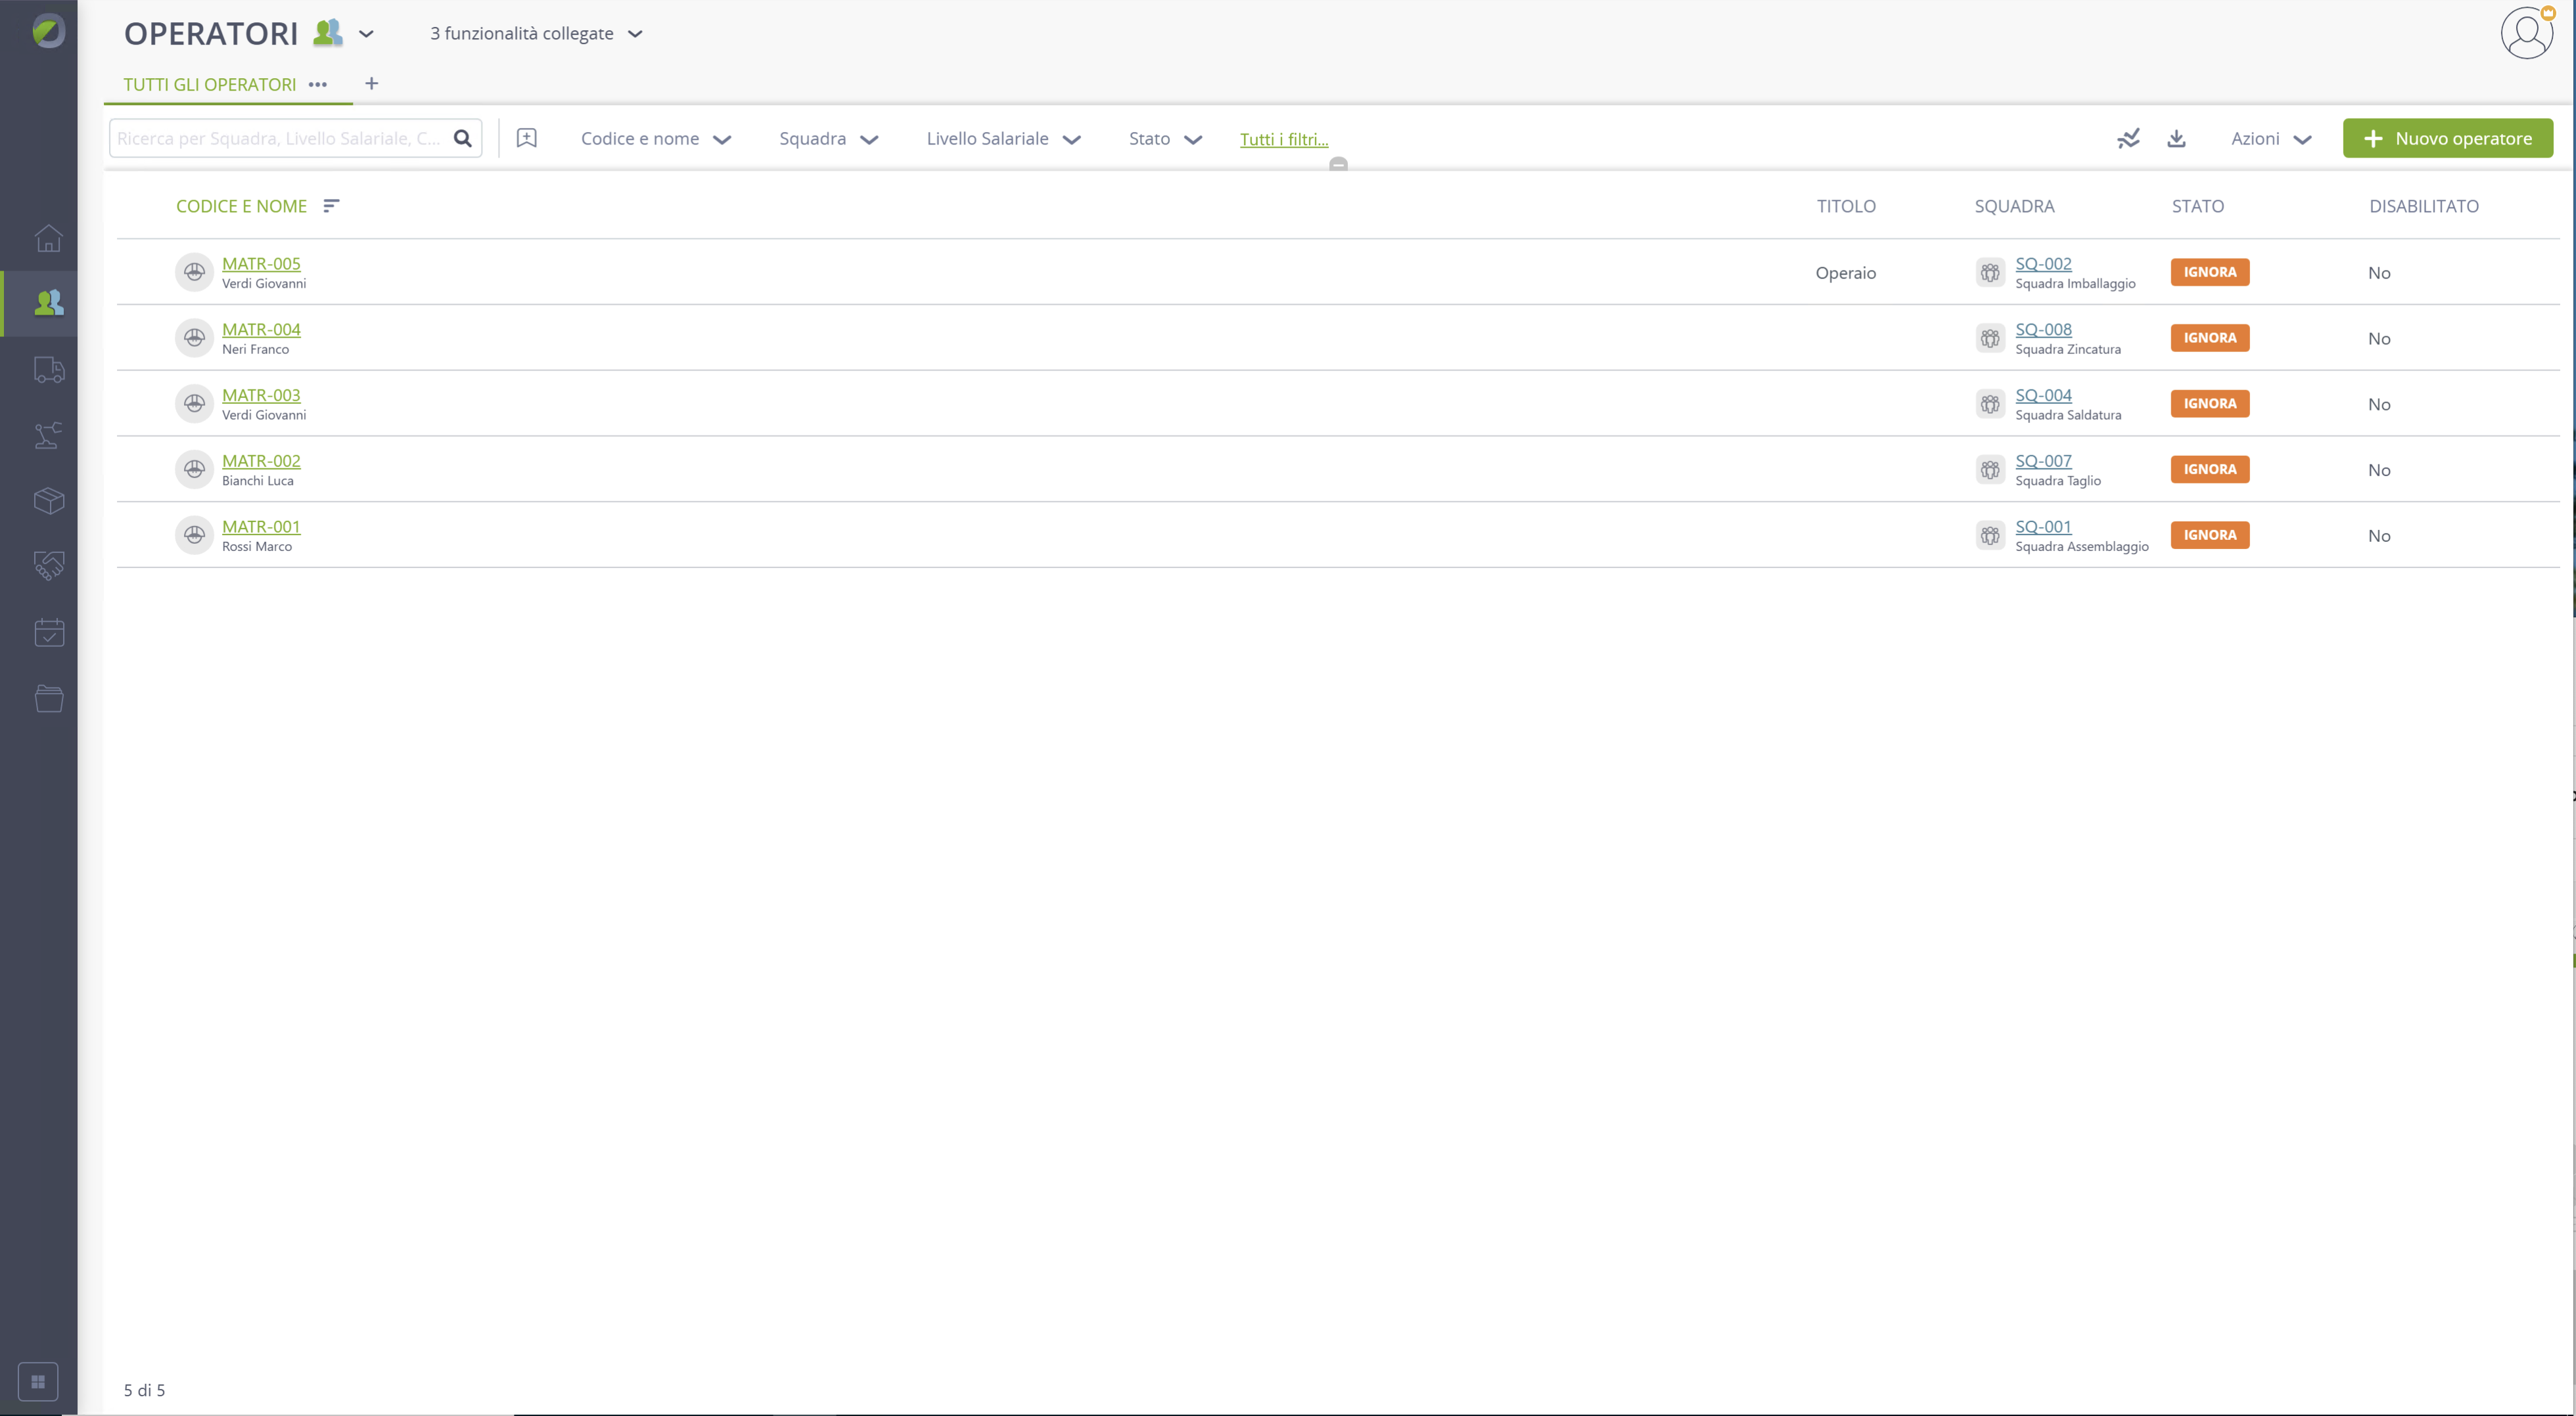Click the save filter bookmark icon

[526, 139]
